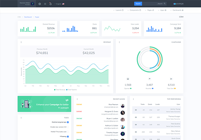Click the megaphone icon on campaign banner

coord(67,100)
